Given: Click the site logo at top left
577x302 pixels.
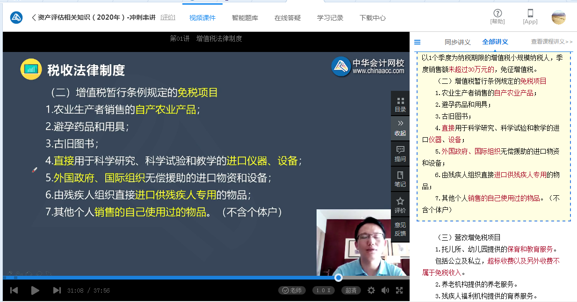Looking at the screenshot, I should pyautogui.click(x=17, y=18).
